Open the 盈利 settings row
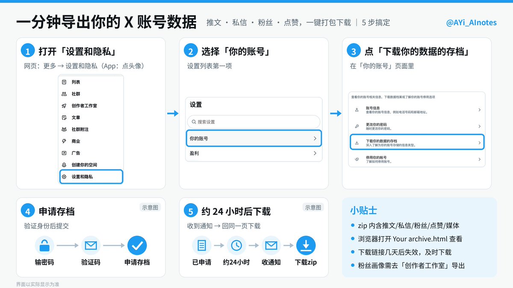This screenshot has height=288, width=513. (254, 153)
